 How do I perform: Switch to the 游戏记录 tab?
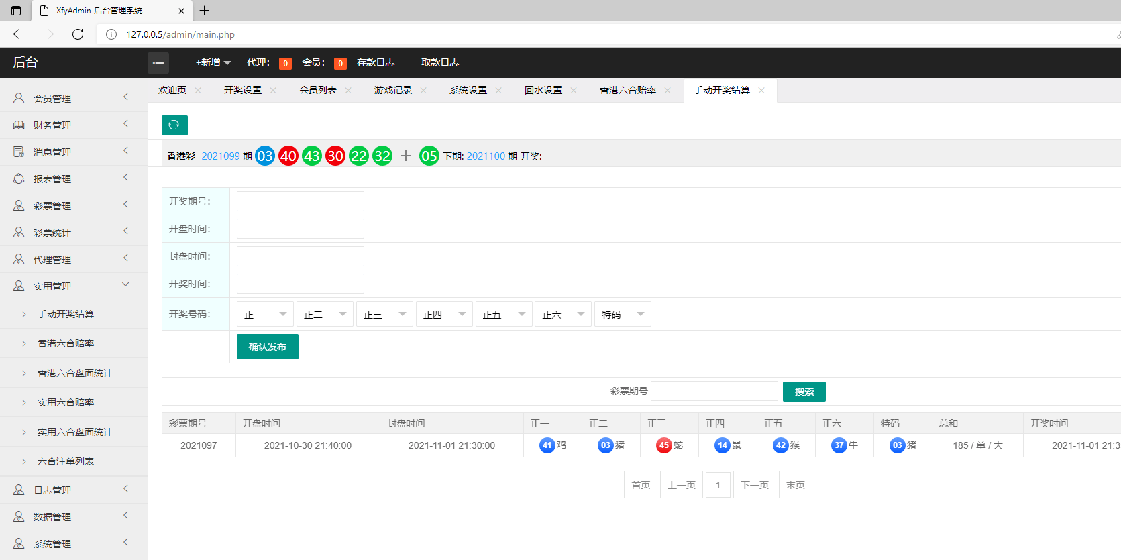pyautogui.click(x=393, y=90)
